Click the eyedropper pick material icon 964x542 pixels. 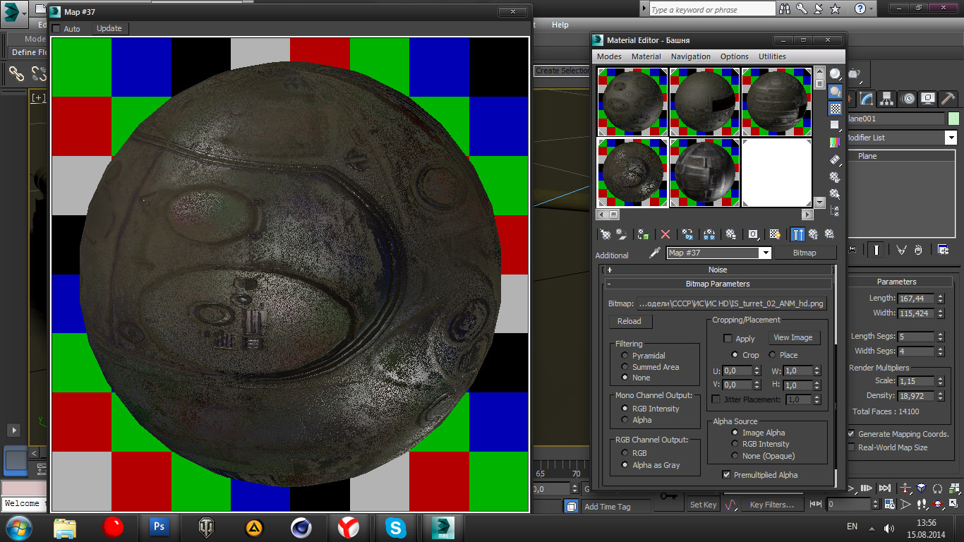[x=654, y=253]
